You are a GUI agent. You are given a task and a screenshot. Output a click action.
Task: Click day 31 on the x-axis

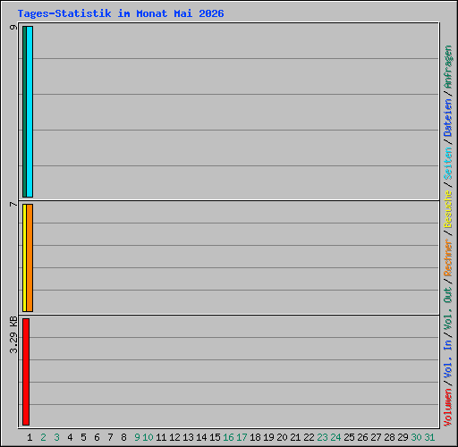point(429,437)
